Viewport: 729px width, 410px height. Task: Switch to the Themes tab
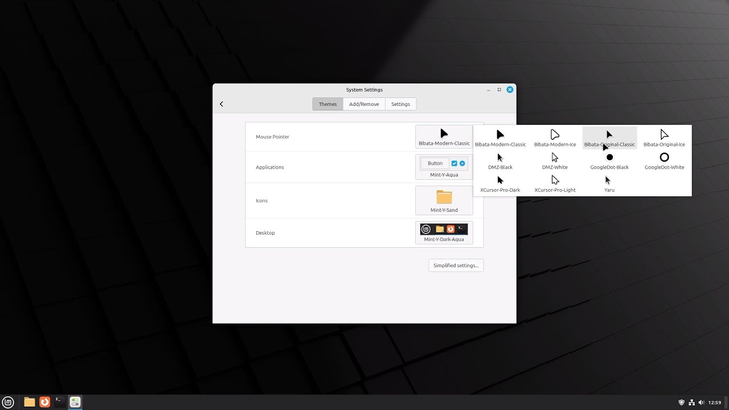[x=327, y=104]
